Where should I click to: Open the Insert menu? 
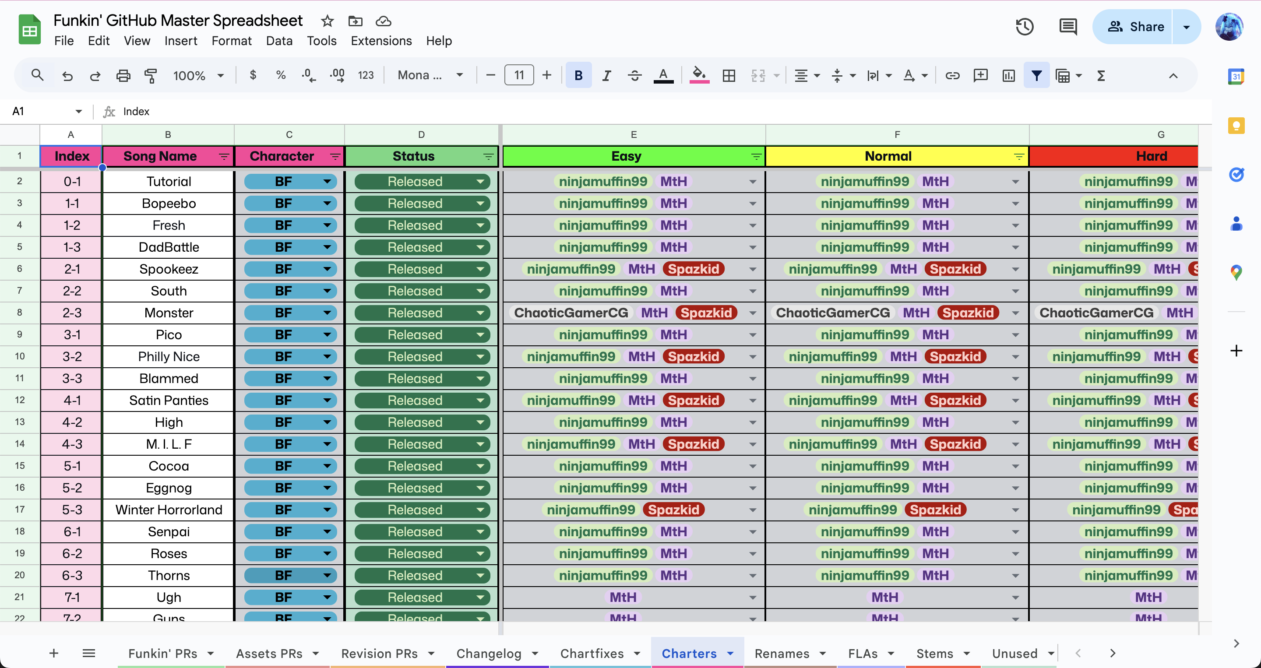(181, 41)
